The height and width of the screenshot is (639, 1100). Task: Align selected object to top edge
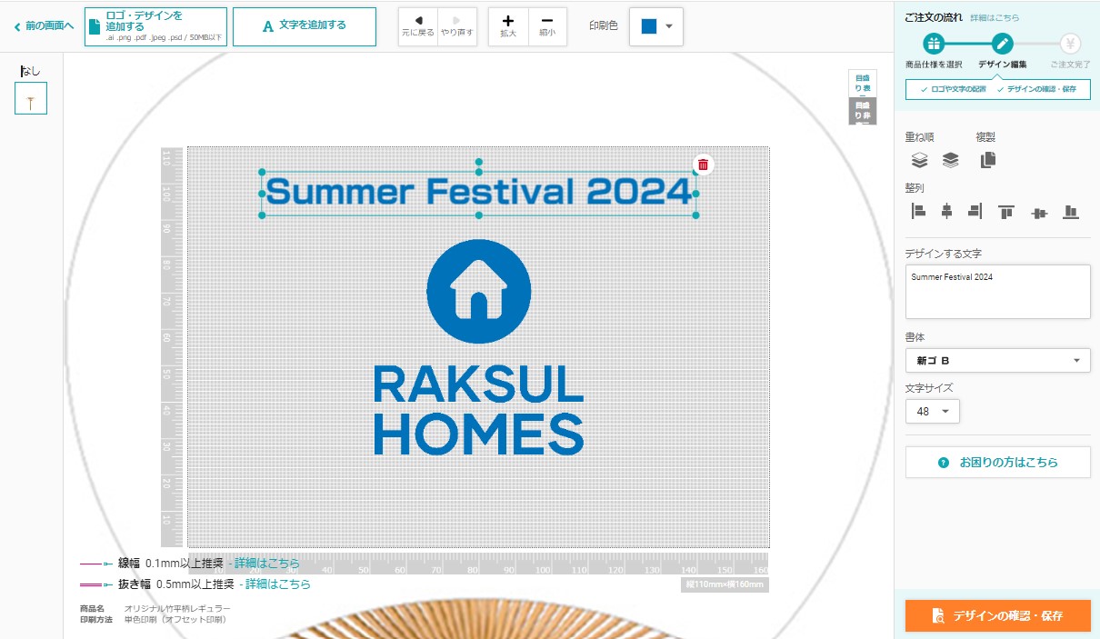1006,212
